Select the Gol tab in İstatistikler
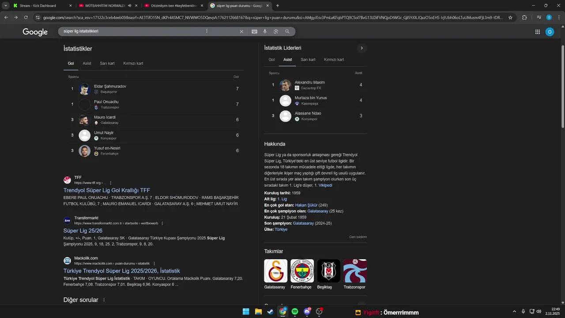 click(x=71, y=64)
